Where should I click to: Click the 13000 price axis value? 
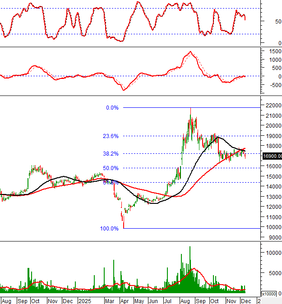coord(270,197)
